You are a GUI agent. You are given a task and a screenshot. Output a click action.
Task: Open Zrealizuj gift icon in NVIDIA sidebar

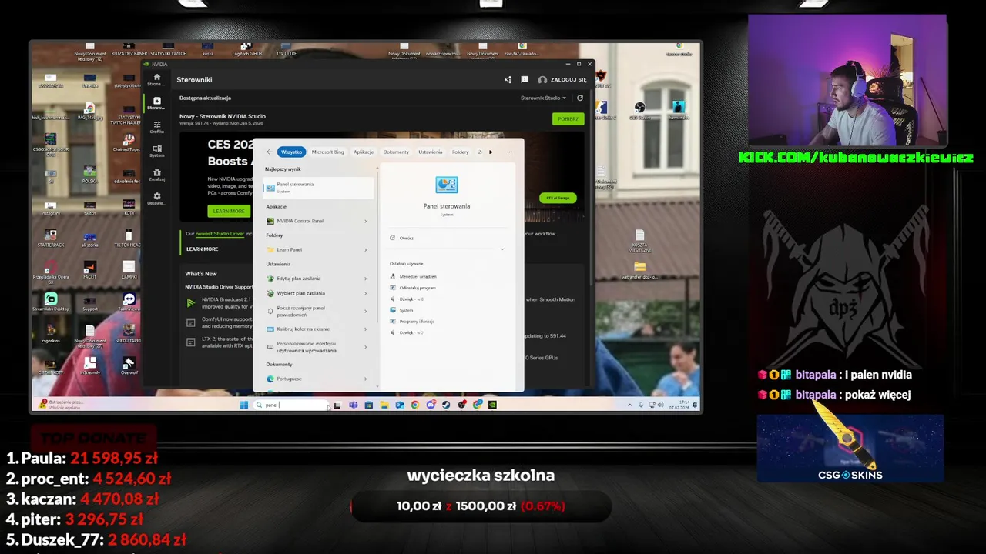pyautogui.click(x=157, y=175)
